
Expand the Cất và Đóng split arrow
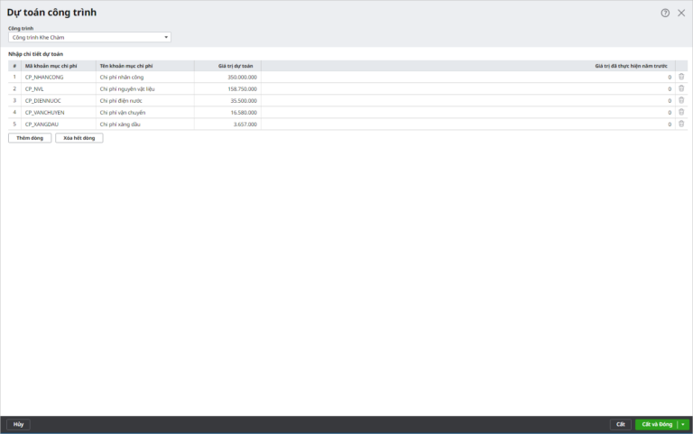click(683, 424)
